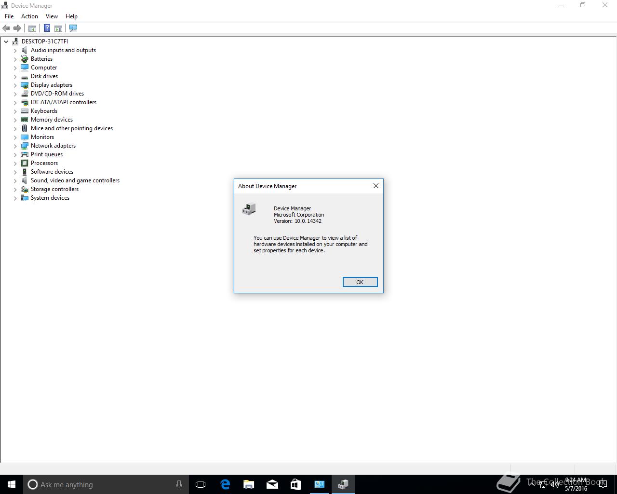Open the Help menu
The width and height of the screenshot is (617, 494).
(x=71, y=16)
